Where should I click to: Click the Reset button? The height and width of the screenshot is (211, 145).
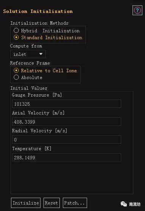(51, 203)
